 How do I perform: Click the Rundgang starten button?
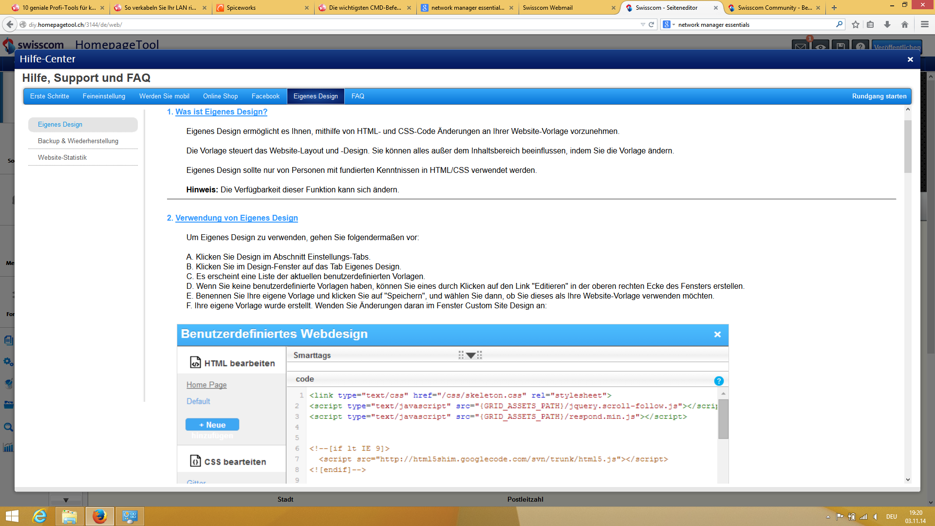(879, 96)
